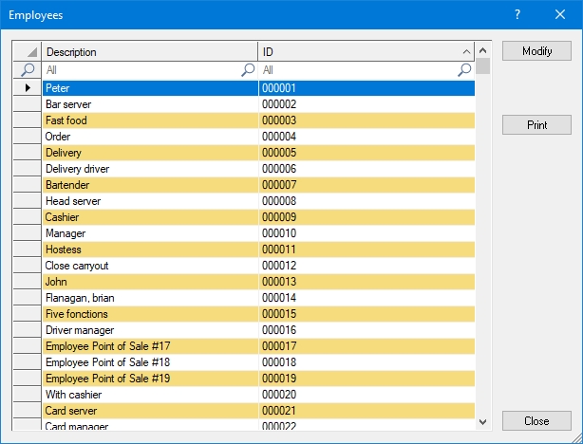Viewport: 583px width, 444px height.
Task: Click the magnifier icon in Description filter
Action: [x=249, y=70]
